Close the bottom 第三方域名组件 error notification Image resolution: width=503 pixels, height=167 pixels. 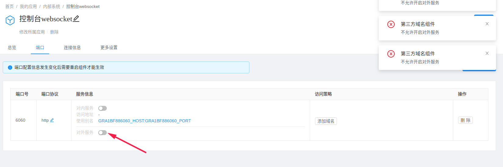pos(487,53)
